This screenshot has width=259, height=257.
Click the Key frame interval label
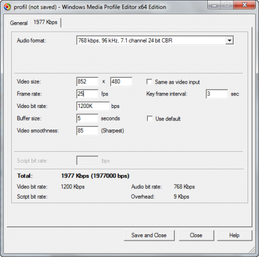pyautogui.click(x=167, y=94)
